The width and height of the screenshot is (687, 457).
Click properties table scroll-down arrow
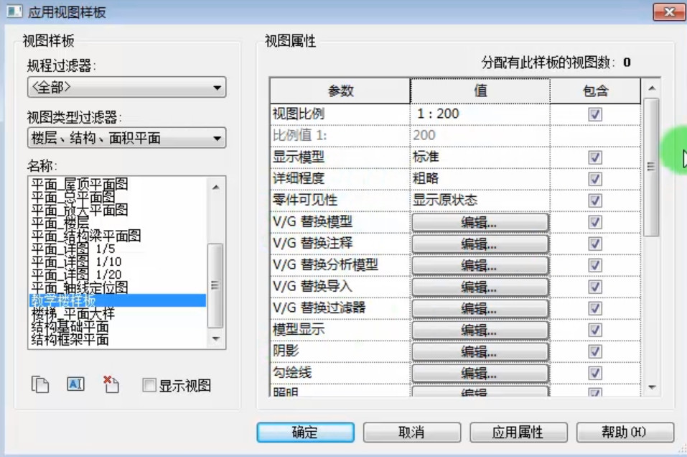[x=652, y=388]
